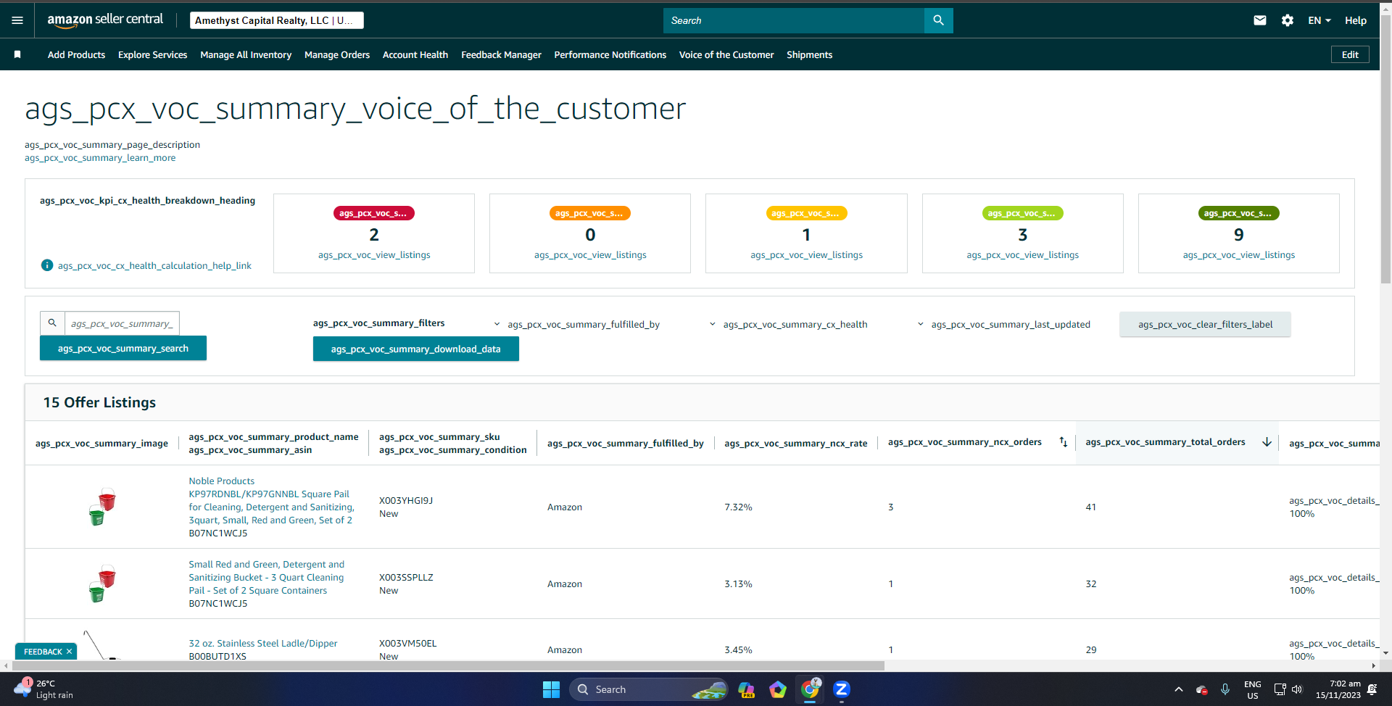Click the summary search button
Screen dimensions: 1392x706
(123, 348)
